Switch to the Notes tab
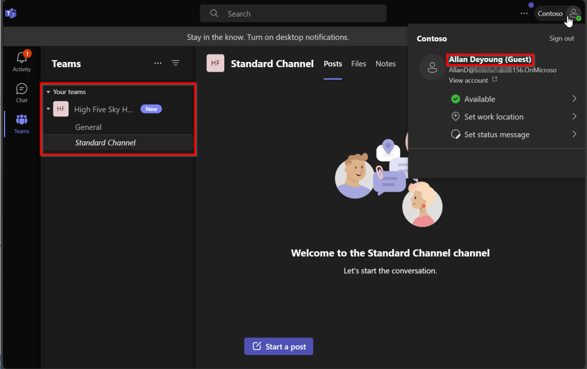This screenshot has width=587, height=369. click(x=386, y=64)
